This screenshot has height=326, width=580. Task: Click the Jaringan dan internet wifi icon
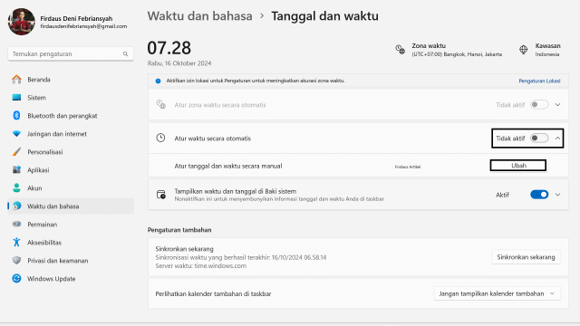click(16, 134)
